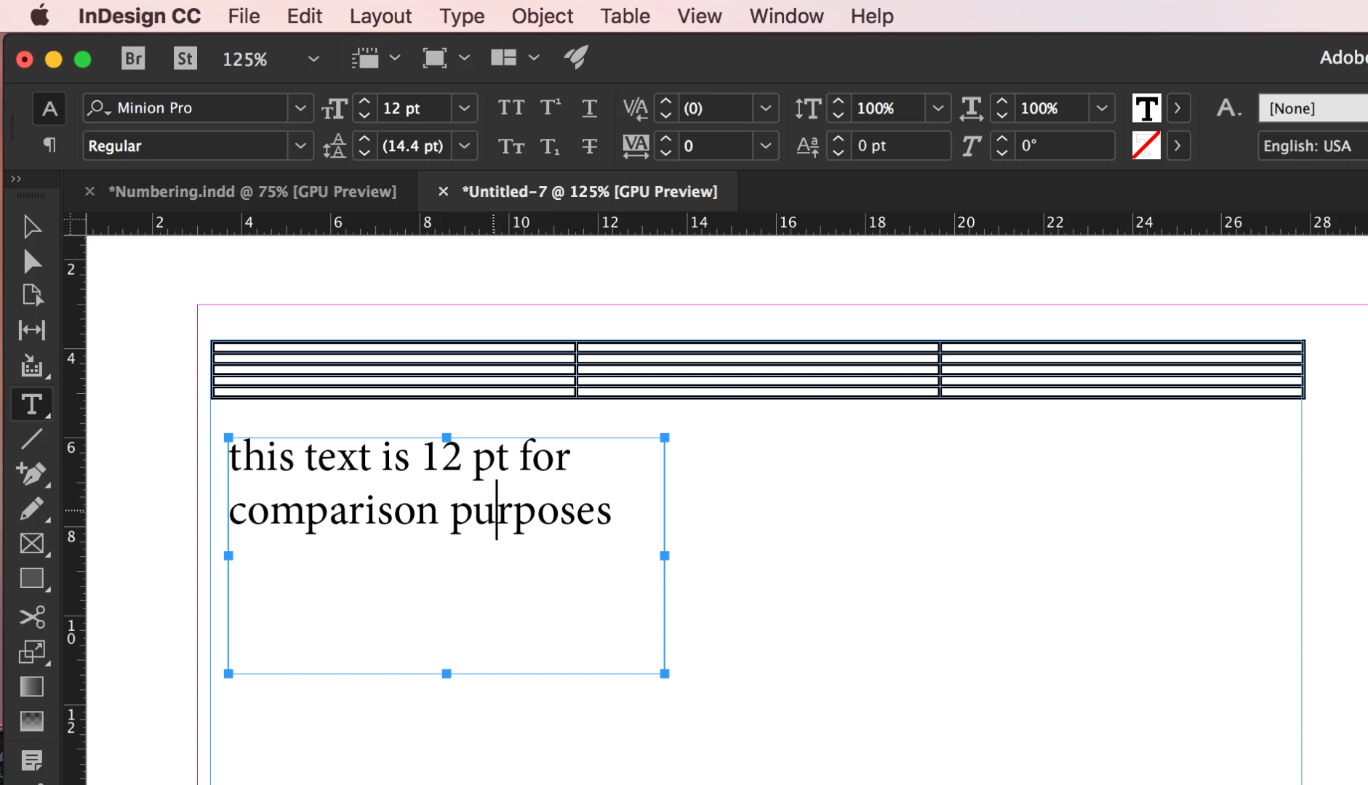
Task: Select the Gradient Swatch tool
Action: coord(32,686)
